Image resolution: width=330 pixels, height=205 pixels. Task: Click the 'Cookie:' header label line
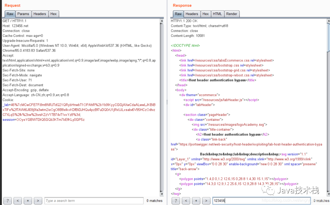8,100
